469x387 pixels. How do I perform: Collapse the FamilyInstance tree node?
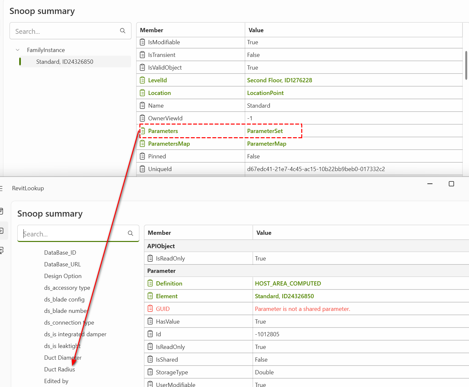(18, 50)
